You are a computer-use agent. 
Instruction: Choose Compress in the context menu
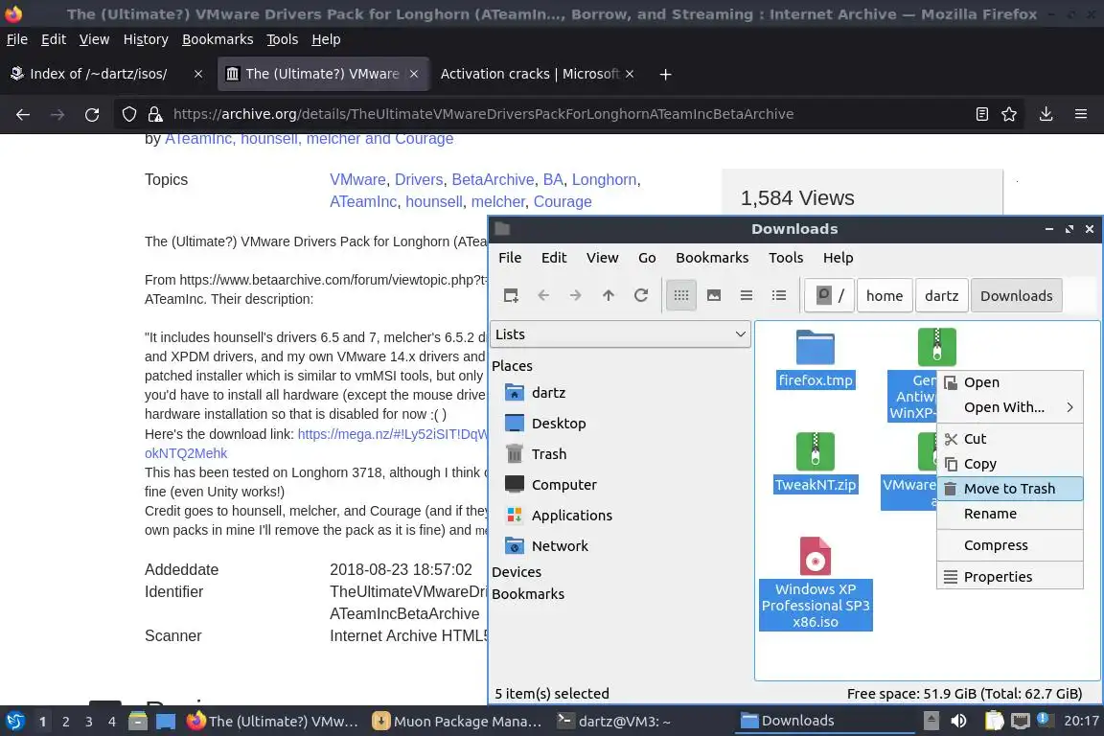(x=1009, y=546)
